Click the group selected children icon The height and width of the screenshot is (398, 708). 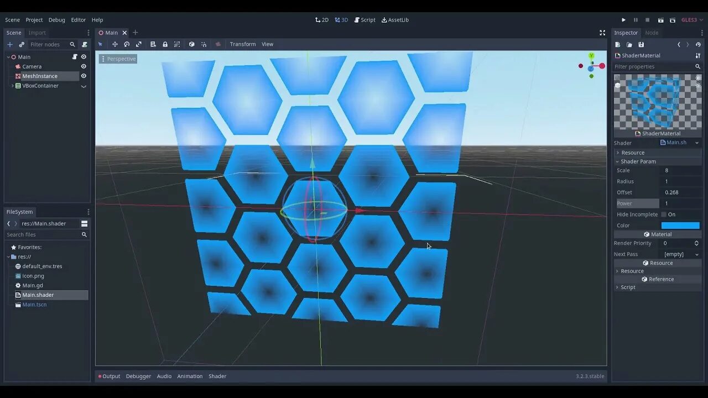[177, 44]
